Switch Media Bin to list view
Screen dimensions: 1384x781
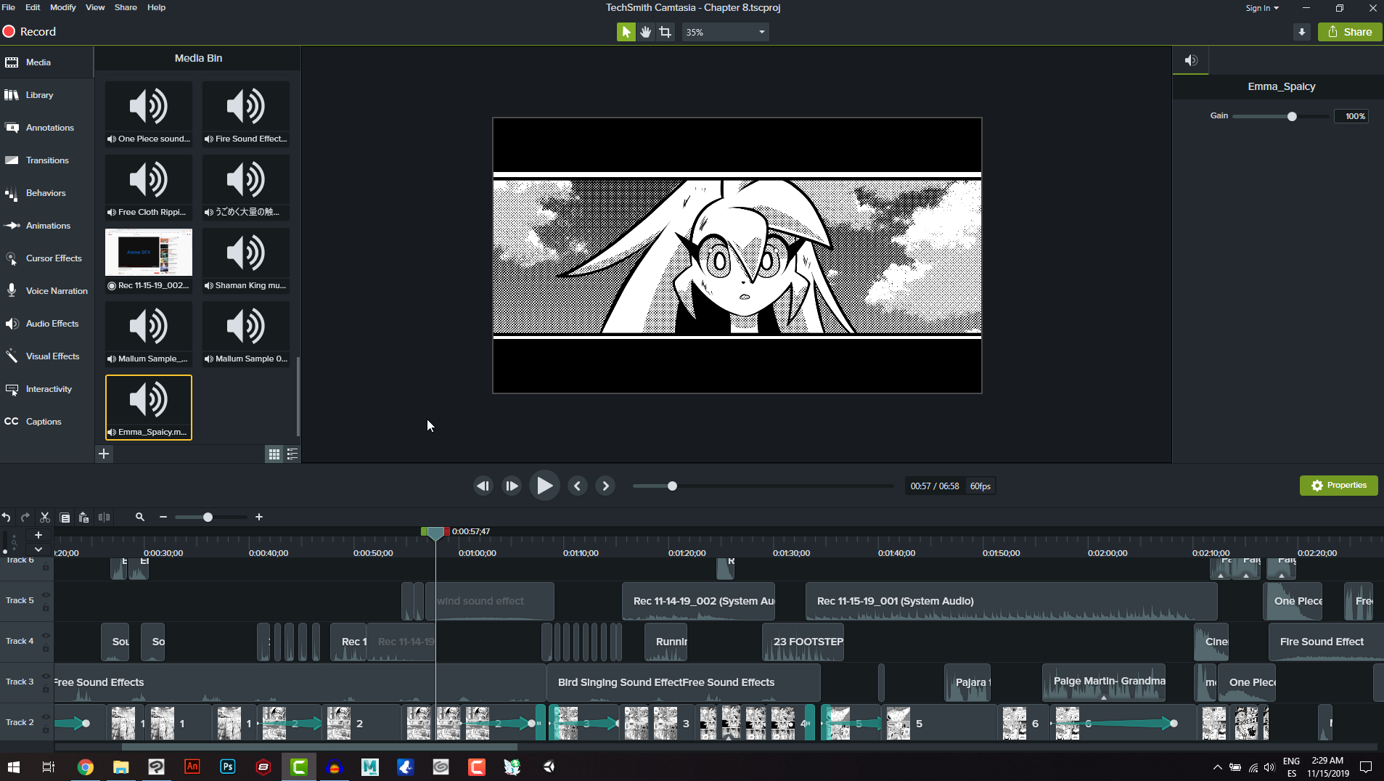292,454
